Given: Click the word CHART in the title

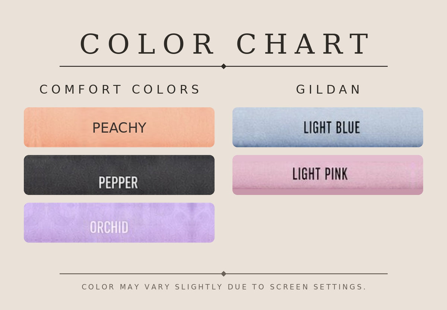Looking at the screenshot, I should pos(303,44).
